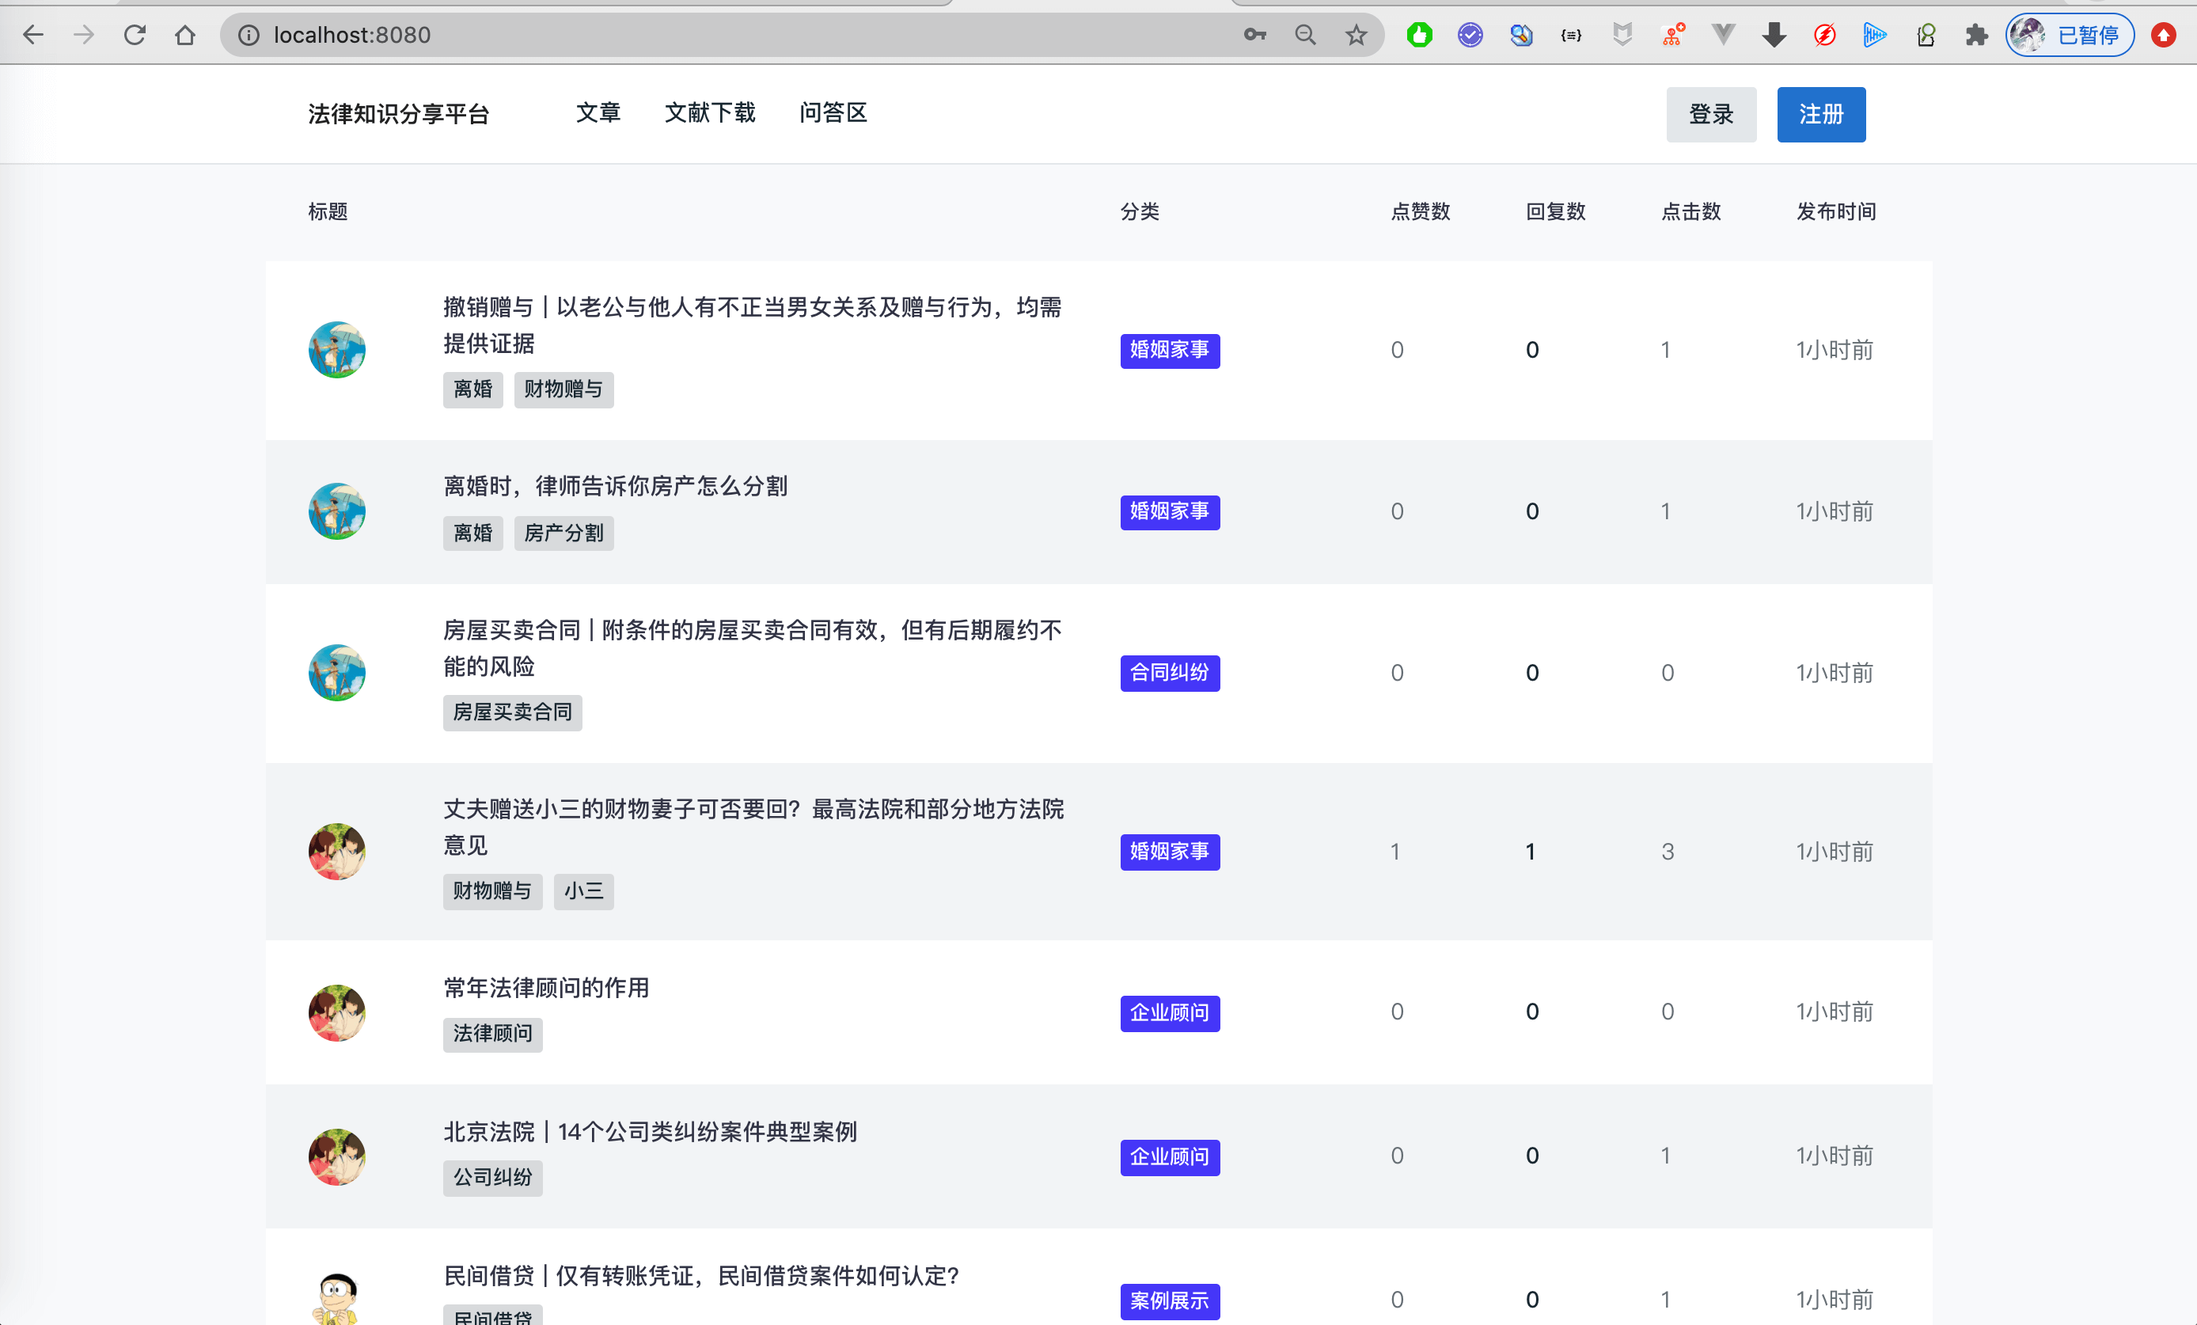Click the 注册 button
Screen dimensions: 2197x1325
1821,114
